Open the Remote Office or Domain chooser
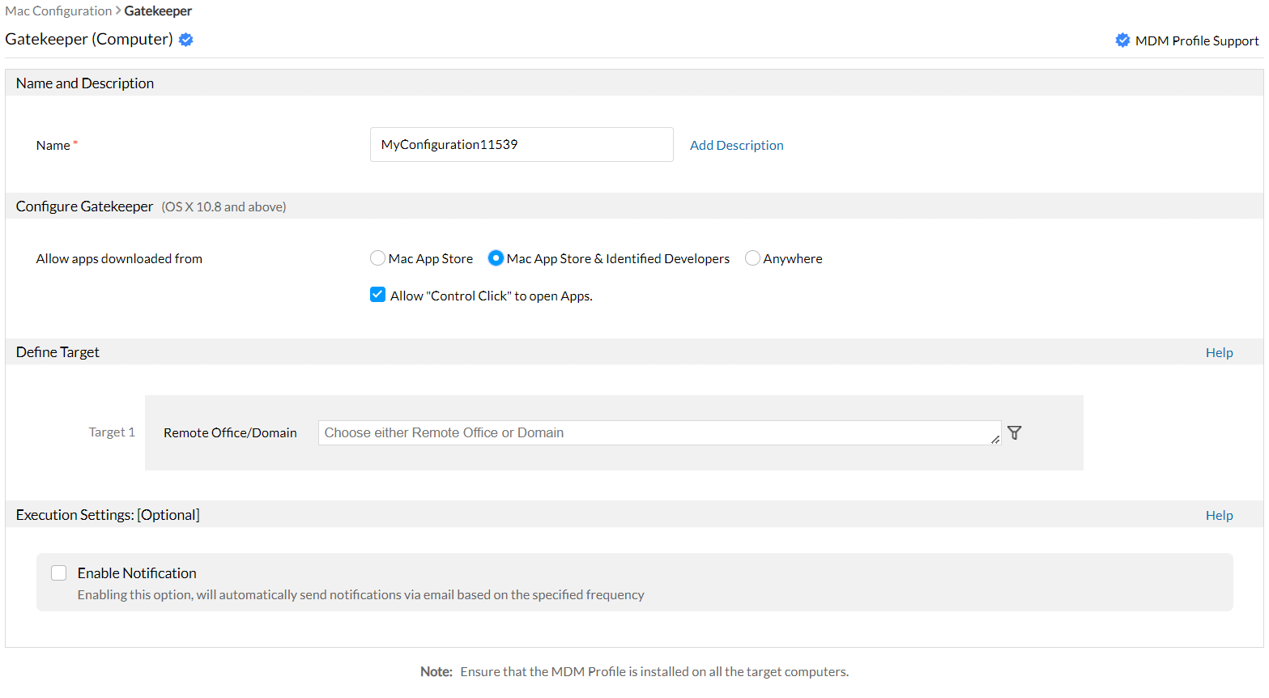The width and height of the screenshot is (1269, 698). (659, 433)
